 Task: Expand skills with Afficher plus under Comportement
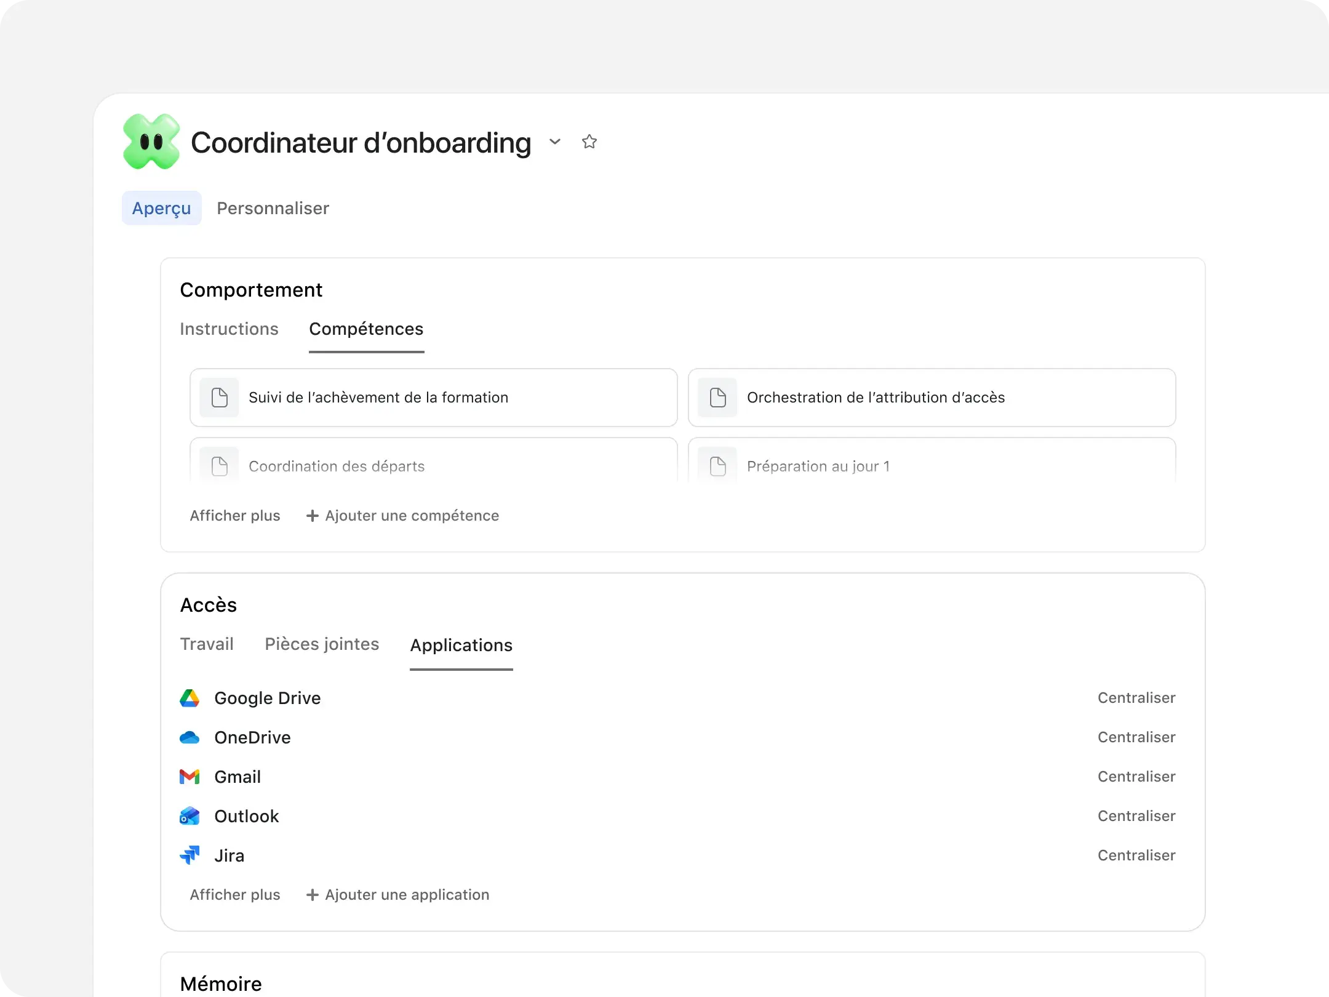pyautogui.click(x=235, y=516)
